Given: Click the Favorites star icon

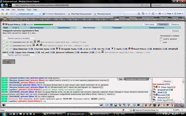Looking at the screenshot, I should [2, 14].
